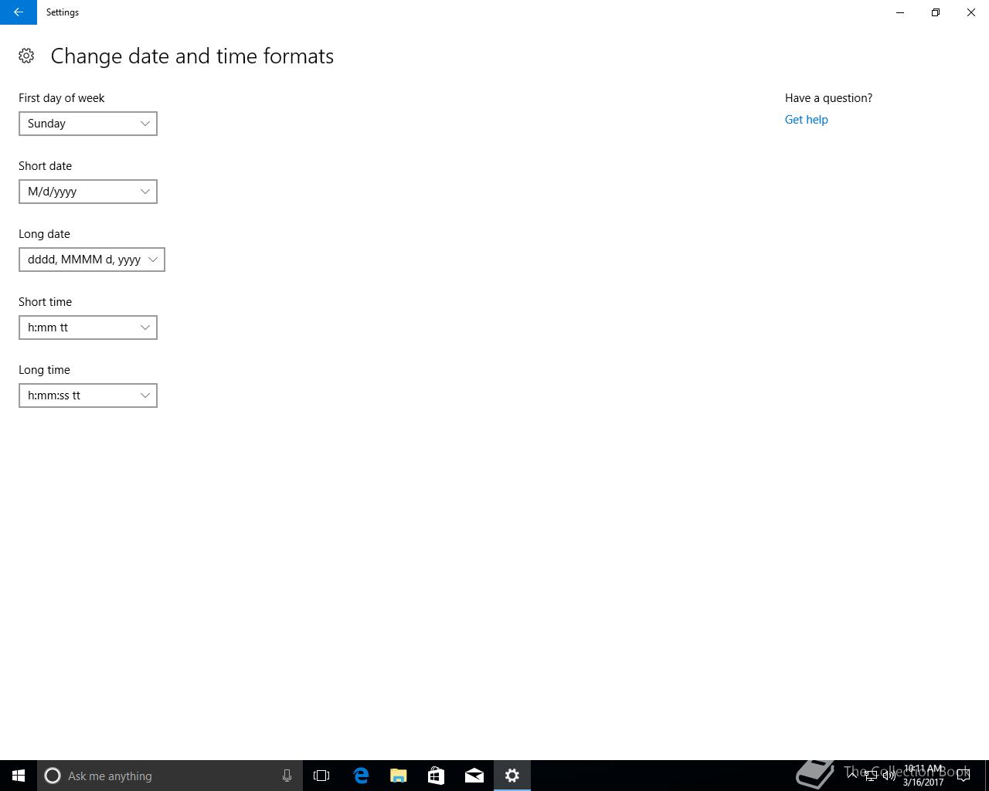Image resolution: width=989 pixels, height=791 pixels.
Task: Open the Mail app from the taskbar
Action: (x=474, y=776)
